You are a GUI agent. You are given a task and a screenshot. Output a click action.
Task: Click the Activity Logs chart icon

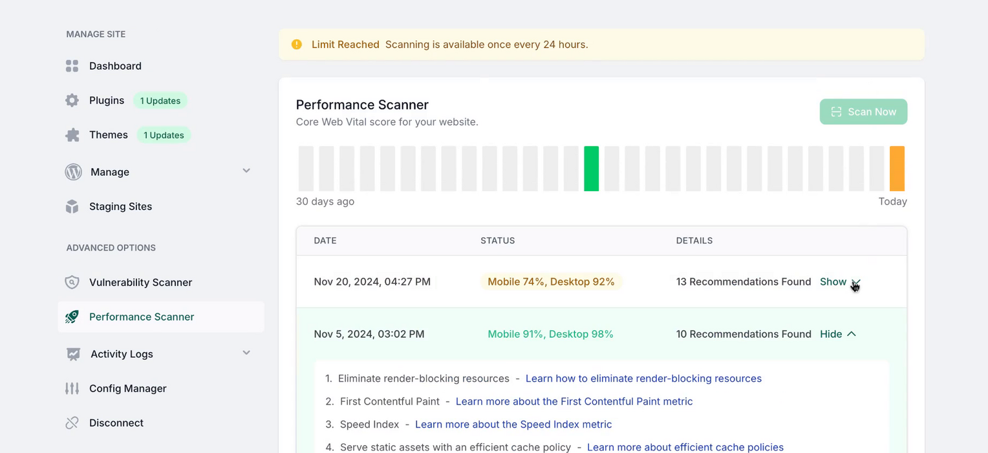pos(73,354)
